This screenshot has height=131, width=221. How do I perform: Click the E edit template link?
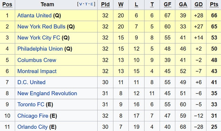[92, 4]
